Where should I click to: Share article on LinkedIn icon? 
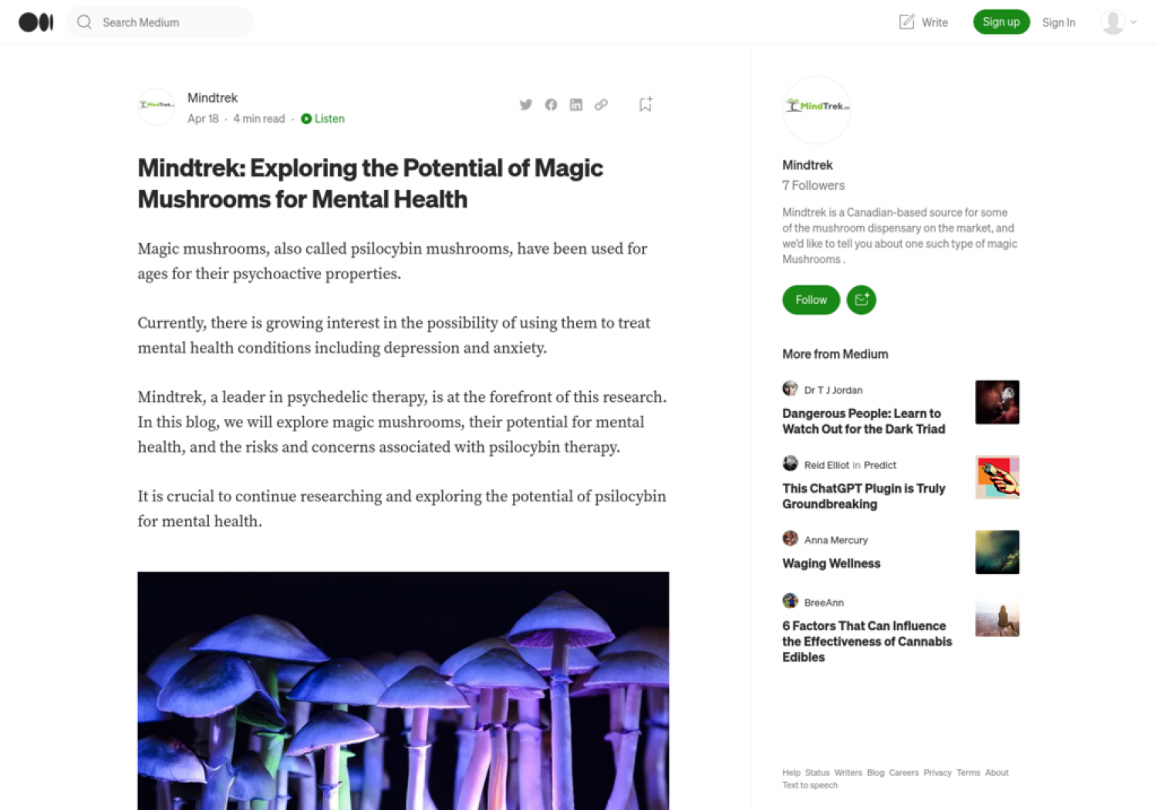click(x=576, y=105)
